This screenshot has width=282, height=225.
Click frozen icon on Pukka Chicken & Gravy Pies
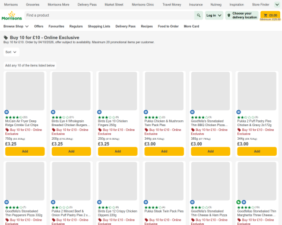click(239, 112)
